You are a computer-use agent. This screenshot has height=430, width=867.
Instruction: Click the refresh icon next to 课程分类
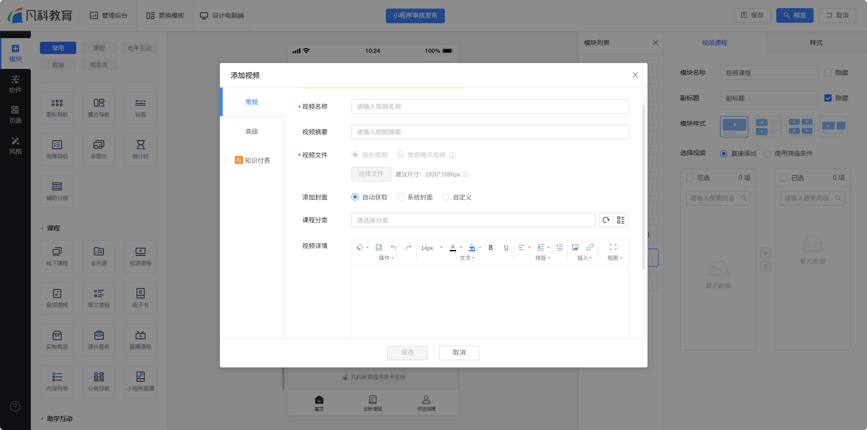pyautogui.click(x=606, y=220)
